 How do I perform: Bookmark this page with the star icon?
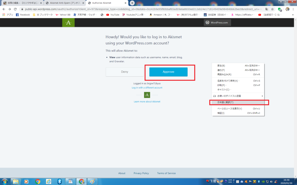272,9
